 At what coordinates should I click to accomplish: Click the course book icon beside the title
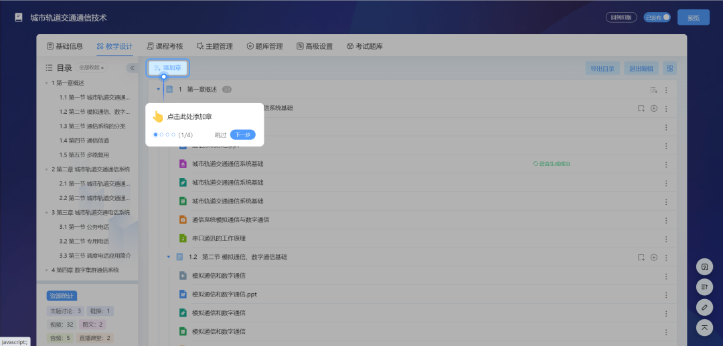(18, 18)
